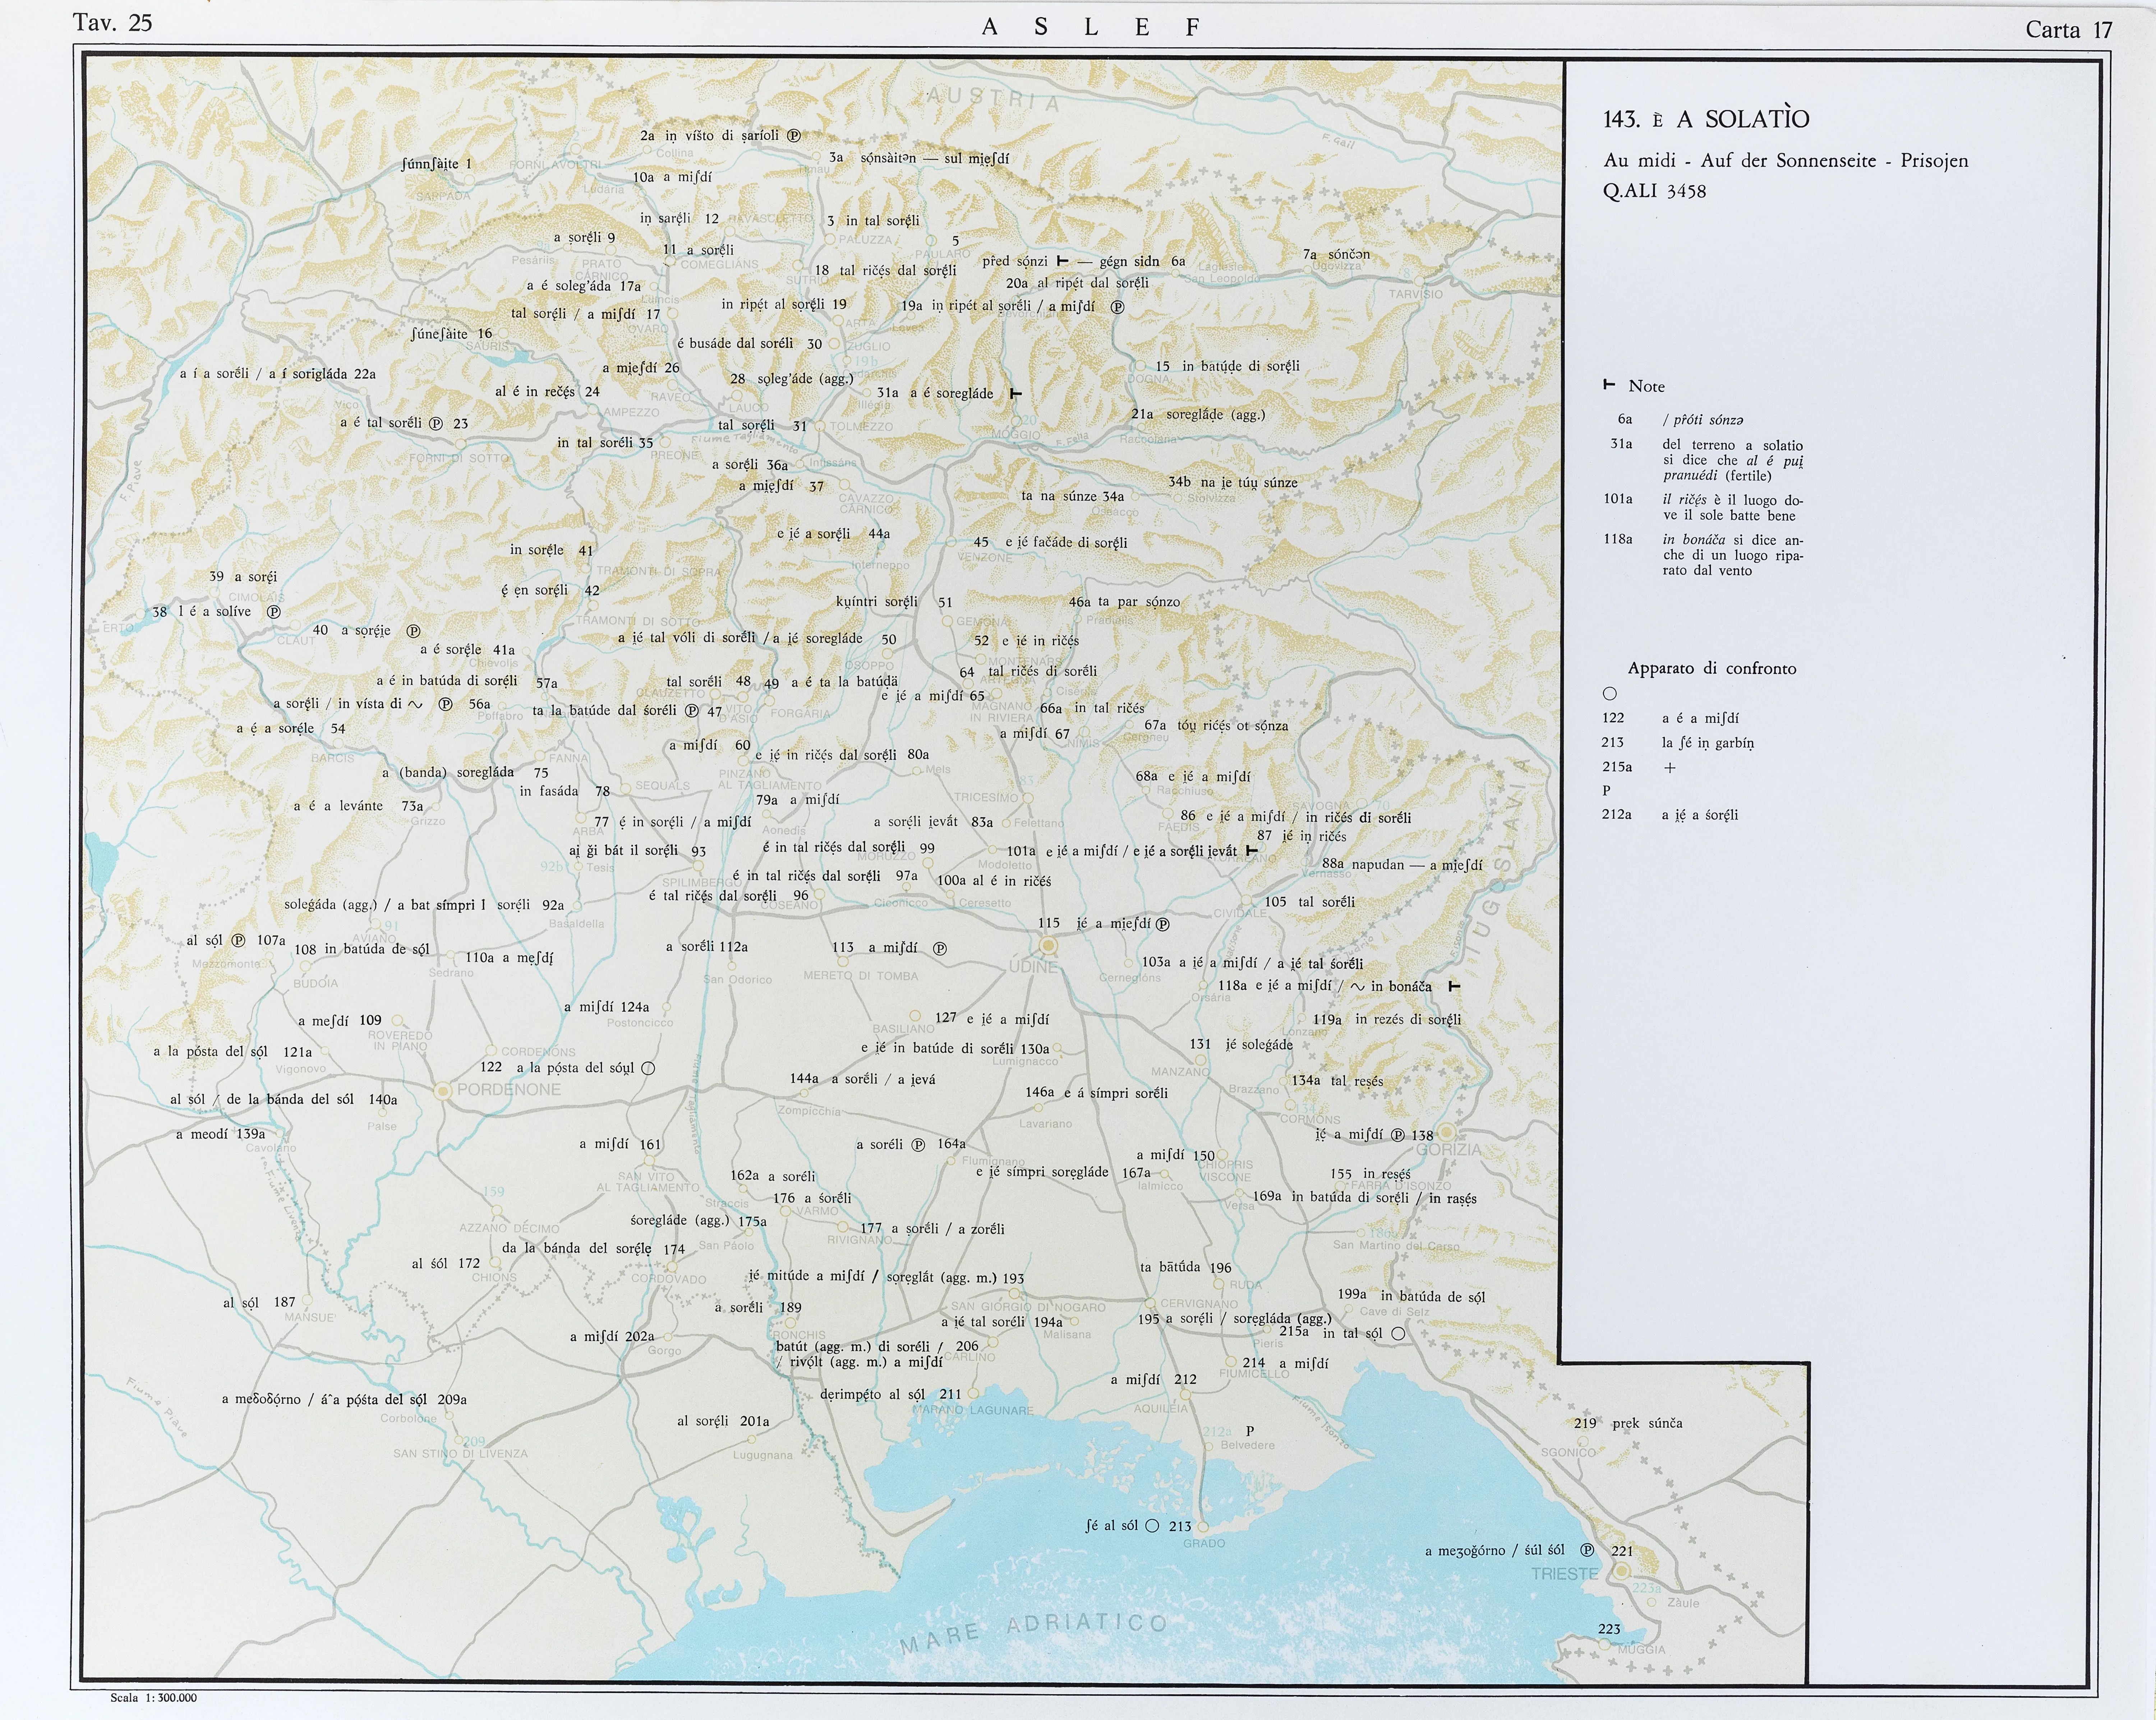Click the circled P next to point 221
2156x1720 pixels.
[x=1587, y=1550]
